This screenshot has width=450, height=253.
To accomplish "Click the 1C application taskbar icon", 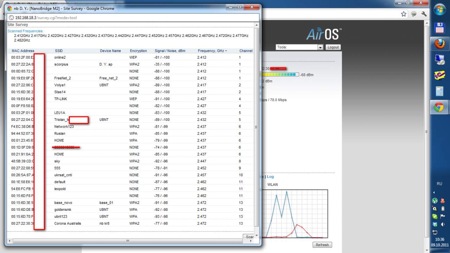I will pyautogui.click(x=439, y=75).
